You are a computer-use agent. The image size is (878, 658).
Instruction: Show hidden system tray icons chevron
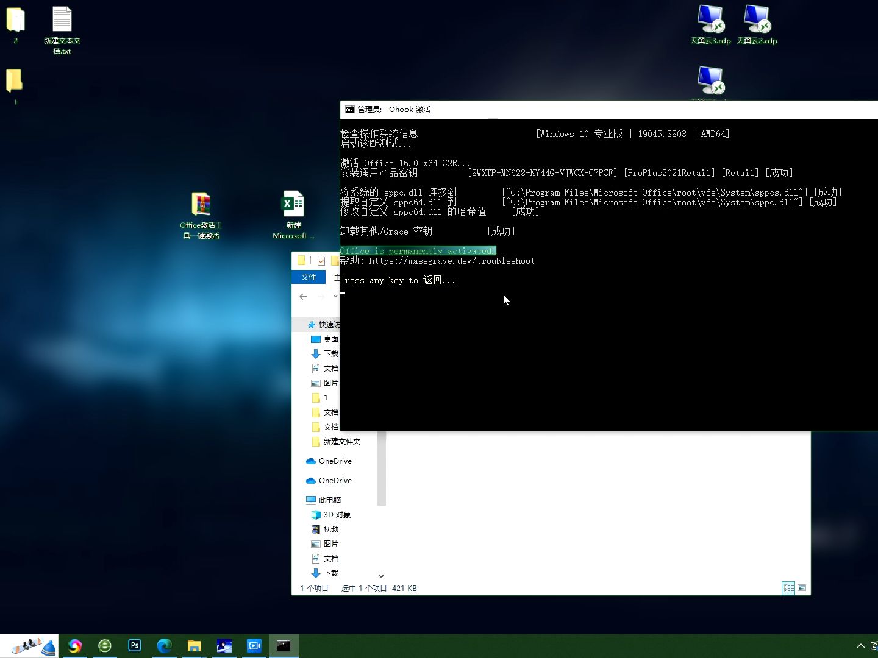coord(860,646)
